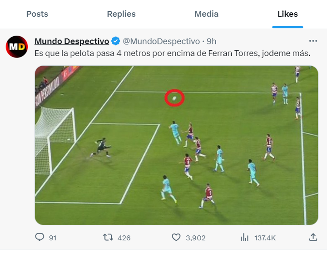Open Mundo Despectivo's MD profile avatar
The width and height of the screenshot is (327, 254).
coord(17,47)
